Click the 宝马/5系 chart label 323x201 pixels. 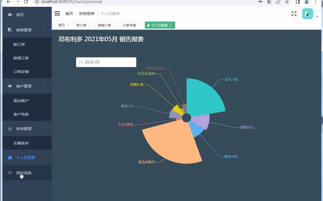pyautogui.click(x=231, y=79)
